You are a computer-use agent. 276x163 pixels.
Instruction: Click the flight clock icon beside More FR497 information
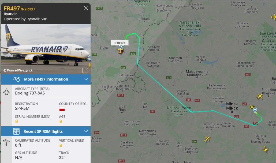pyautogui.click(x=17, y=79)
